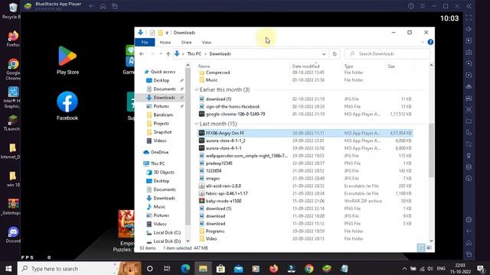The image size is (490, 275).
Task: Open Task View from taskbar
Action: click(x=167, y=268)
